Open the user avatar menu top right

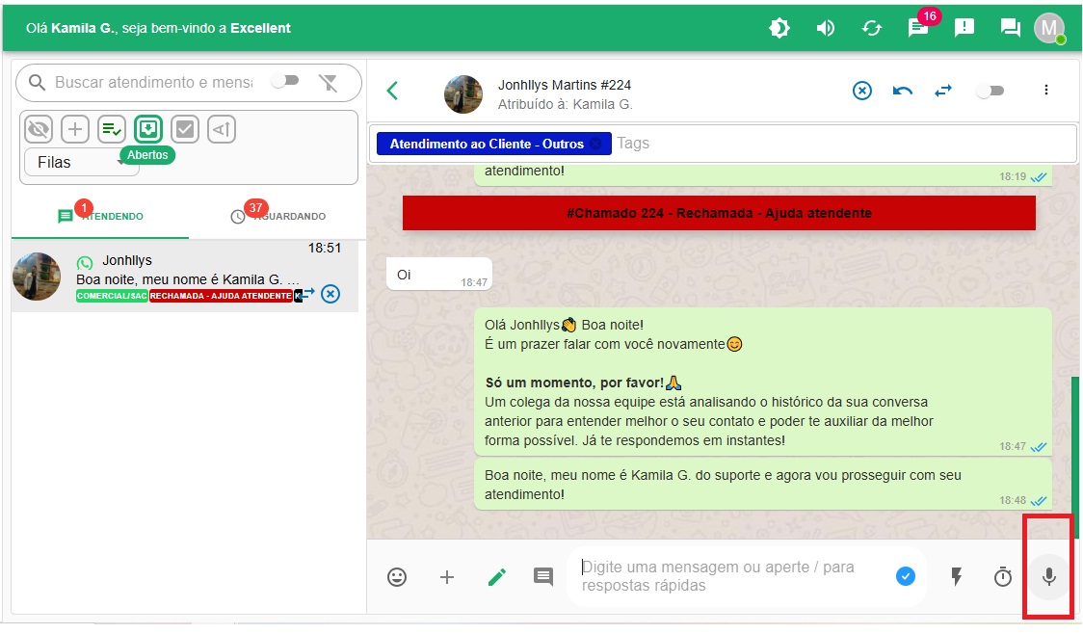[x=1048, y=27]
